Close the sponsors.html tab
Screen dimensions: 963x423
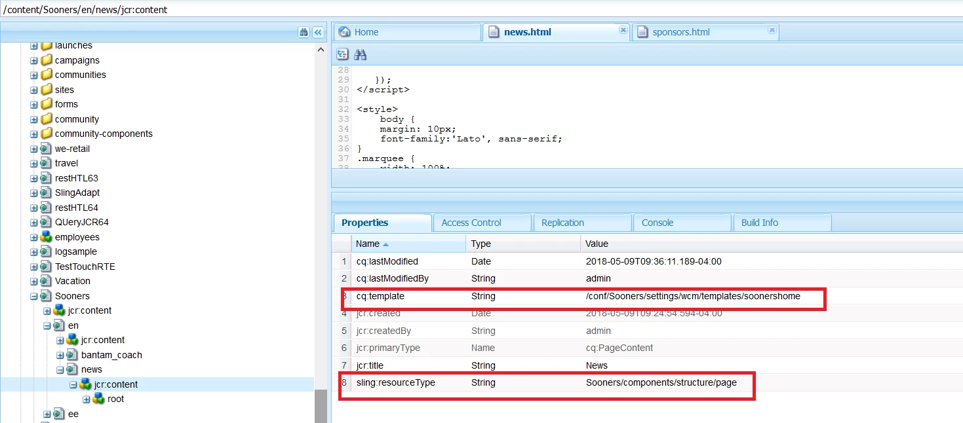(x=772, y=29)
